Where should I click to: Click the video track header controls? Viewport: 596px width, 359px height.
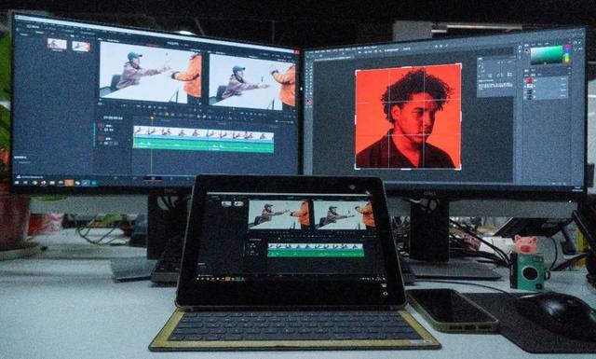pyautogui.click(x=109, y=127)
